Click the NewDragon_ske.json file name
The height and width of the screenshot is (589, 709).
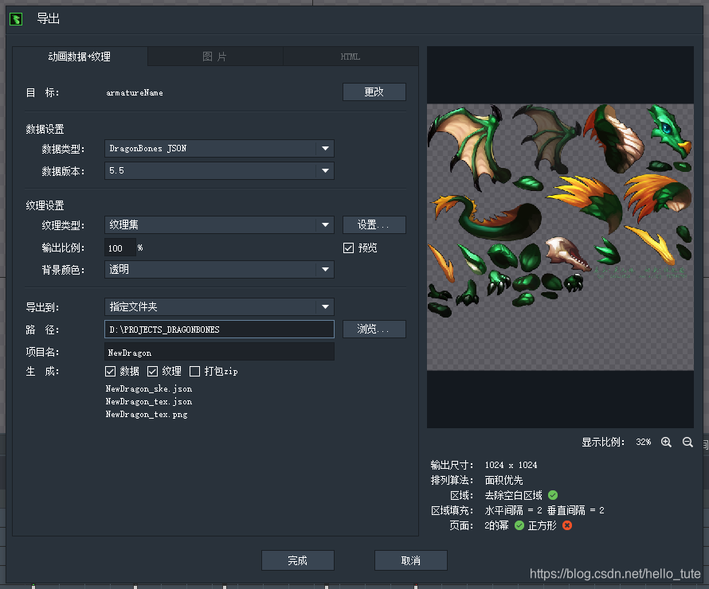coord(149,389)
